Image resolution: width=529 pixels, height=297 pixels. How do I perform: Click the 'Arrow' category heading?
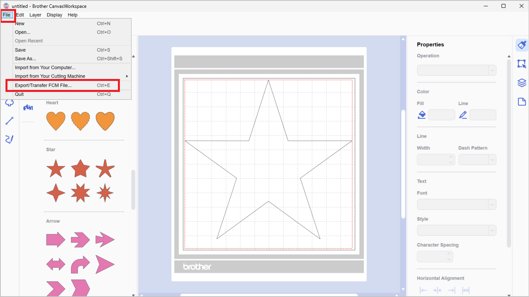(x=53, y=221)
